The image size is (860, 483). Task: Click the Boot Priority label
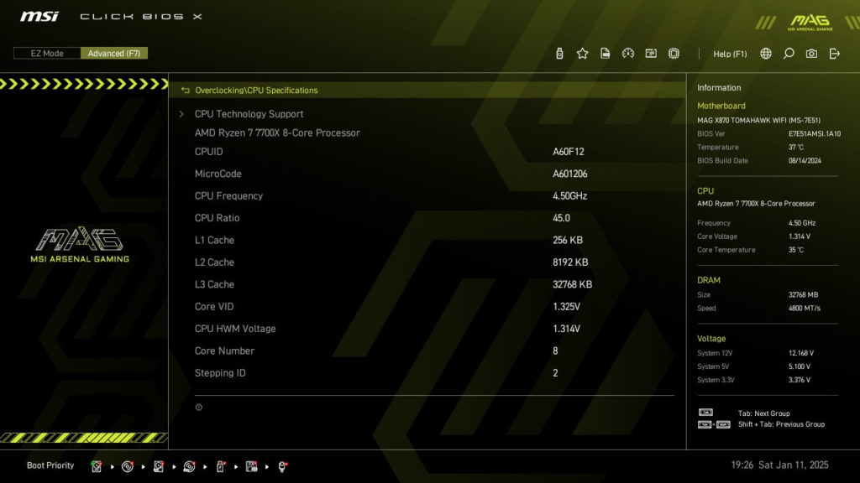(50, 465)
